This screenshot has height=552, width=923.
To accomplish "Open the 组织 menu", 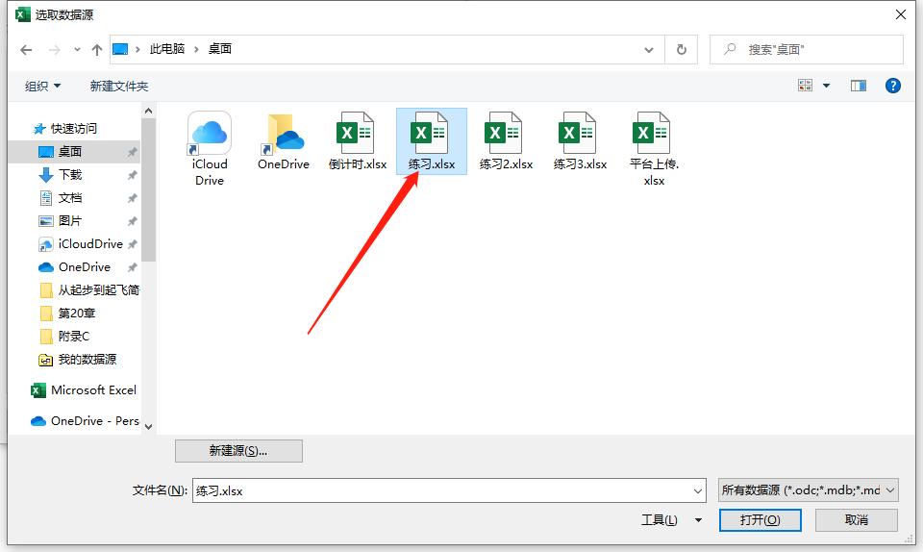I will click(42, 86).
